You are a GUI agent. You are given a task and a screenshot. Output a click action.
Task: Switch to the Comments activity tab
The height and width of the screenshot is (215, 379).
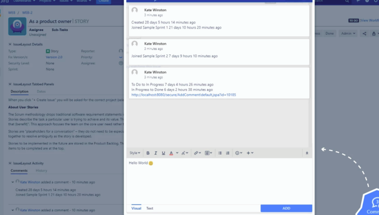(19, 171)
